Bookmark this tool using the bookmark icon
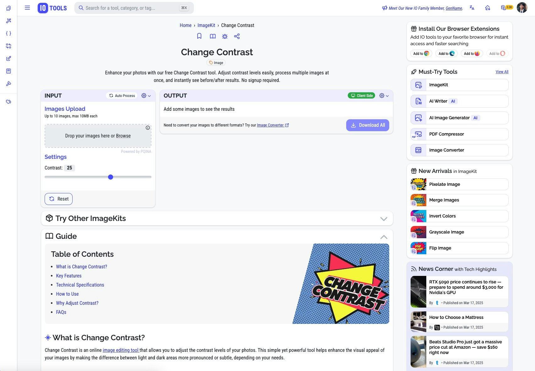 pos(199,36)
